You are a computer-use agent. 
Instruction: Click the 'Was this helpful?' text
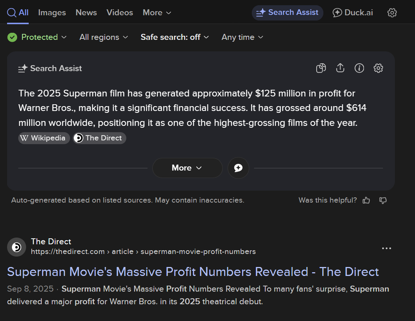[328, 200]
